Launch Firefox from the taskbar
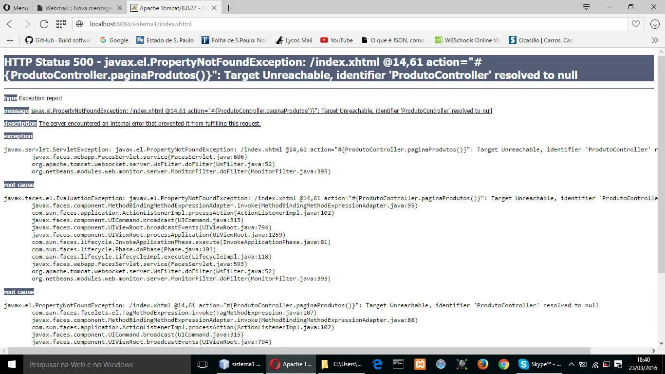665x374 pixels. click(482, 364)
